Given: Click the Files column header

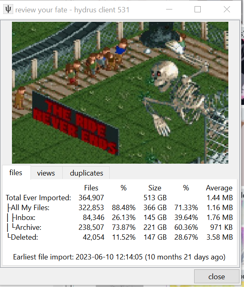Looking at the screenshot, I should [x=91, y=188].
